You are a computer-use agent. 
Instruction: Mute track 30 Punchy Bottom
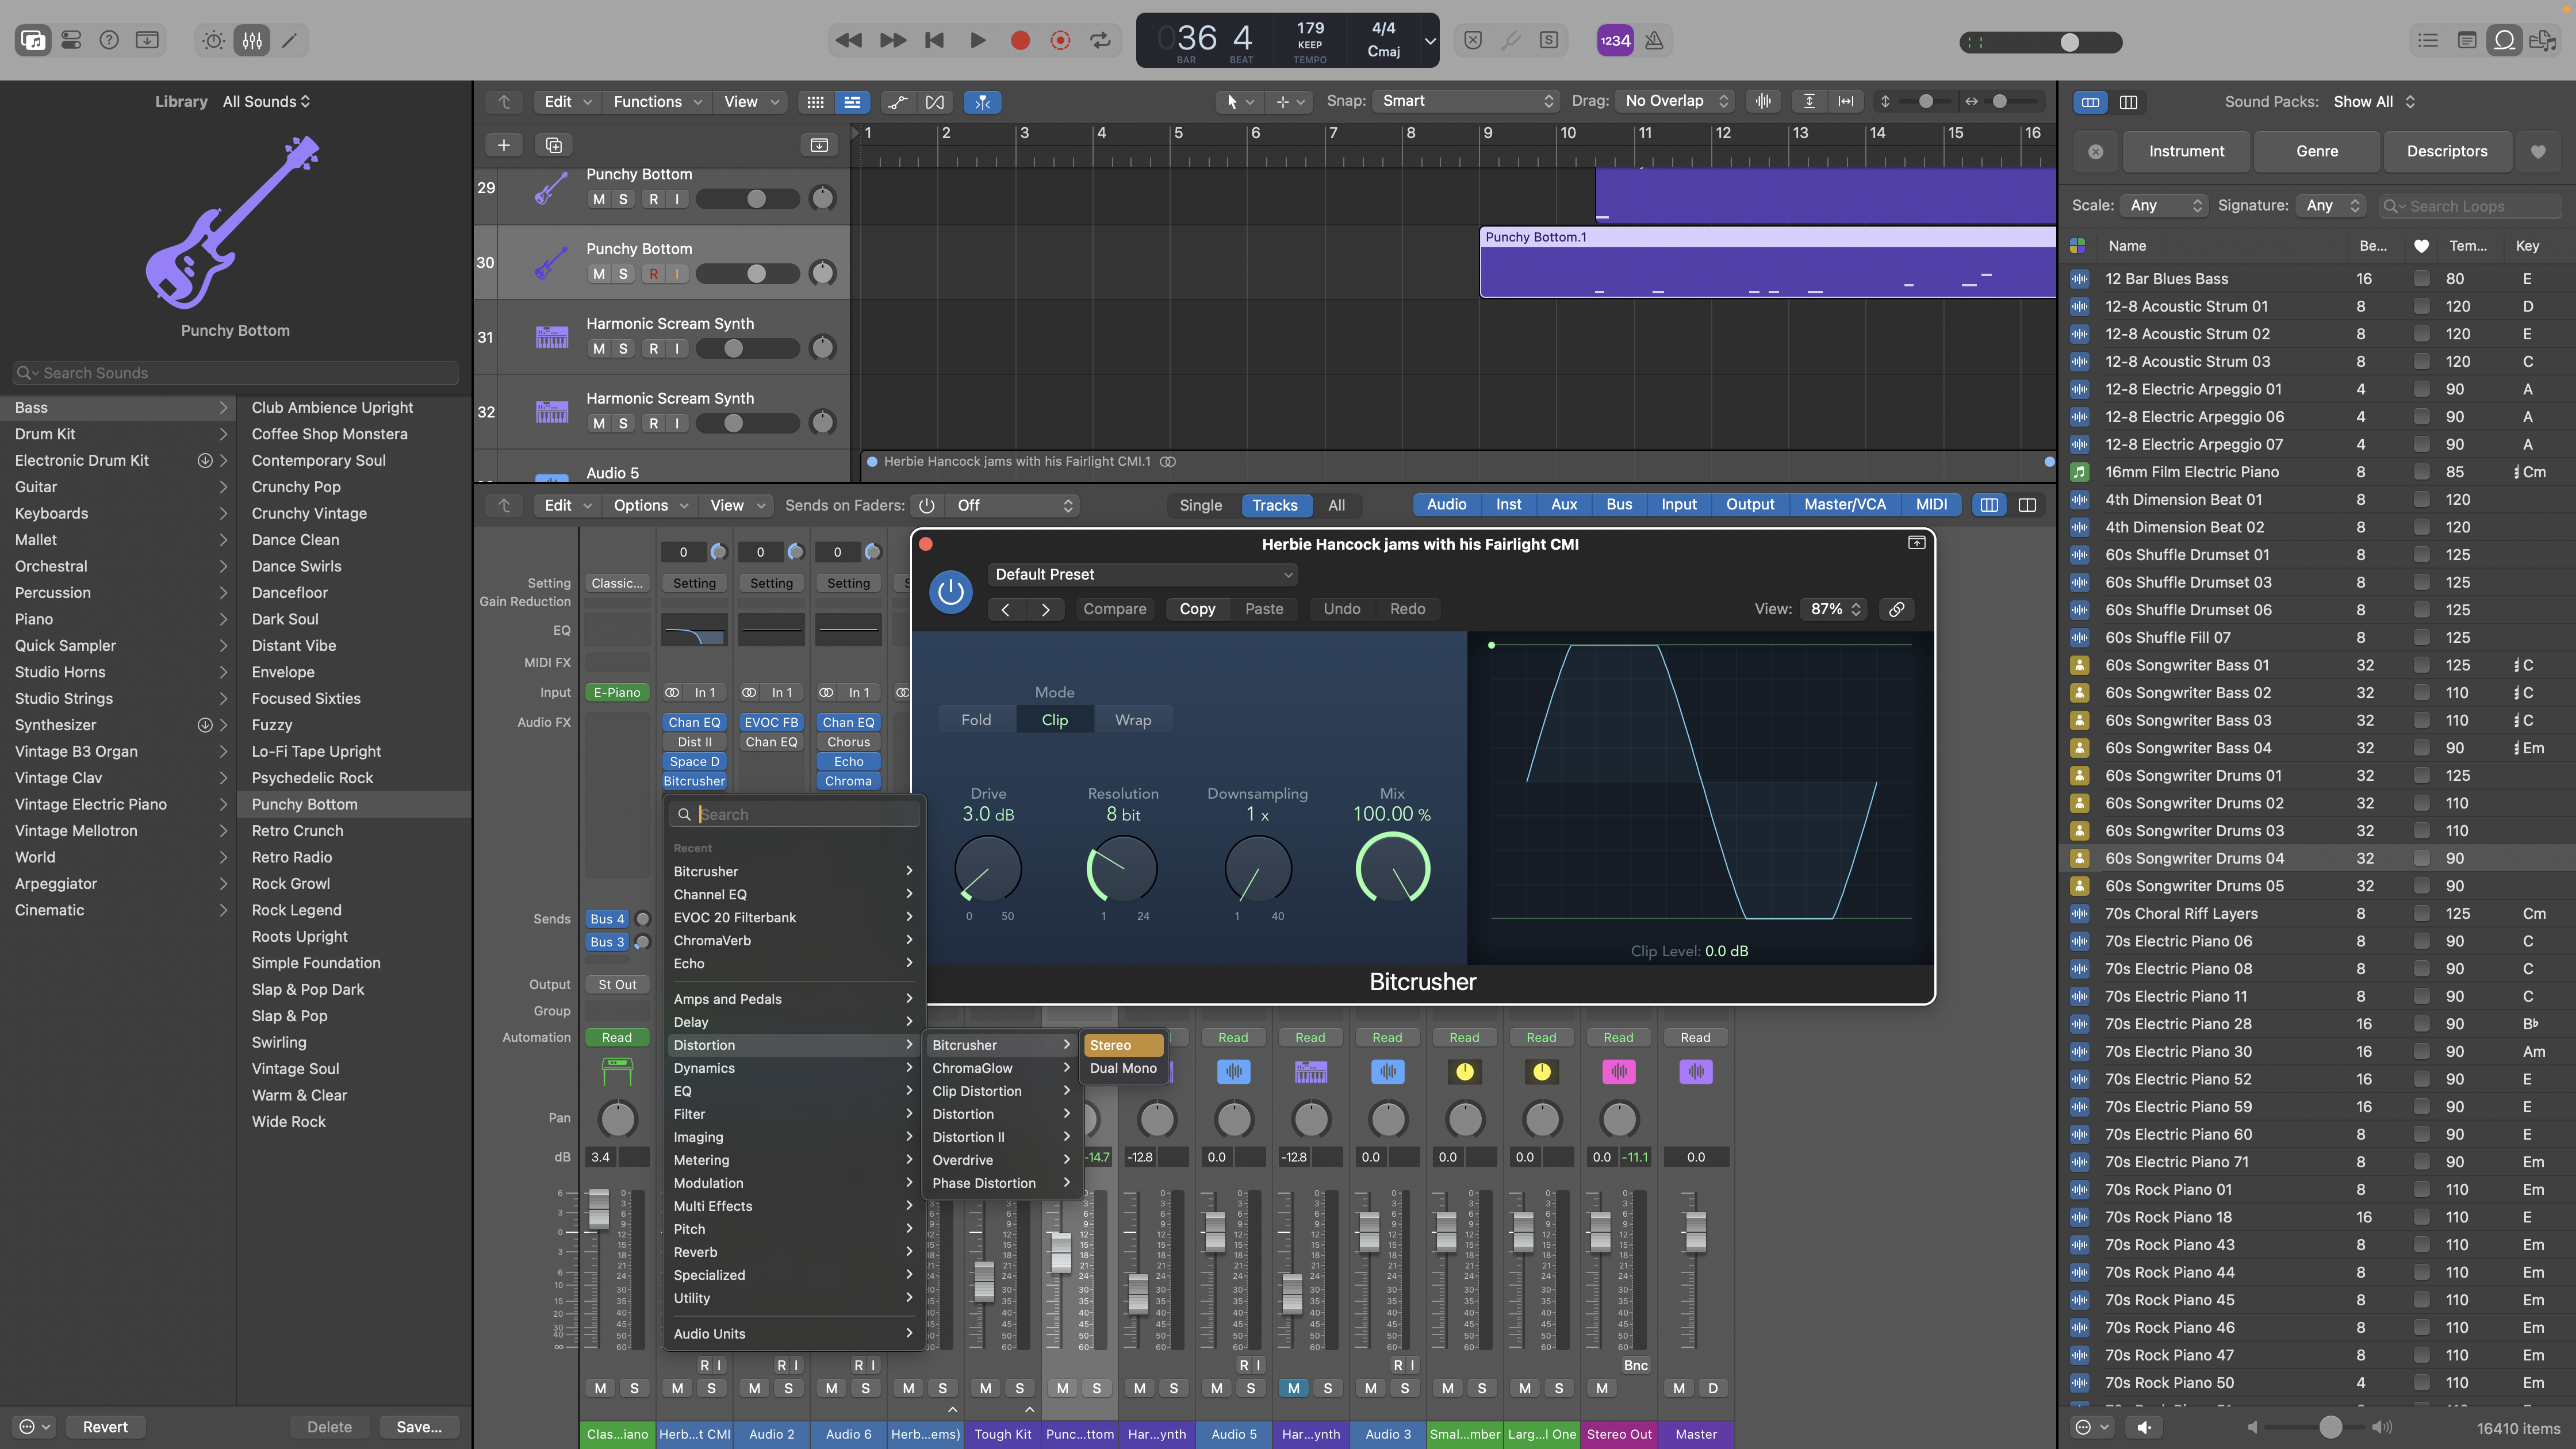pyautogui.click(x=598, y=274)
